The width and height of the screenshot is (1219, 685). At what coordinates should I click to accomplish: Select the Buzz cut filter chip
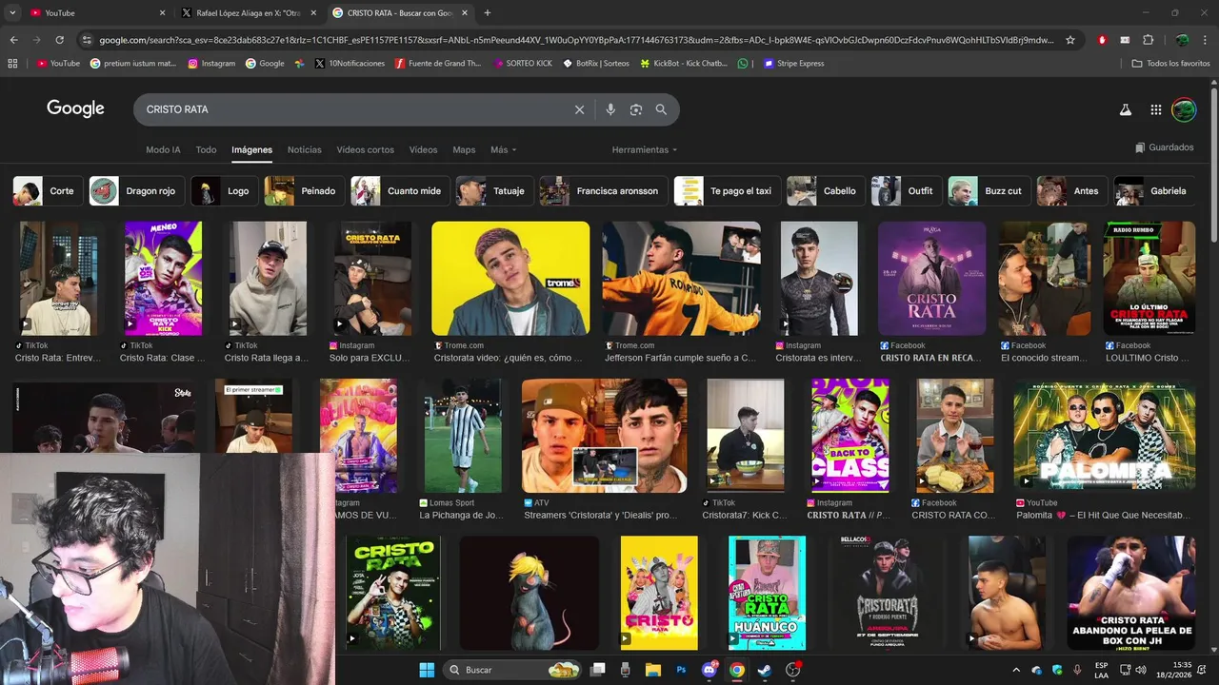989,191
